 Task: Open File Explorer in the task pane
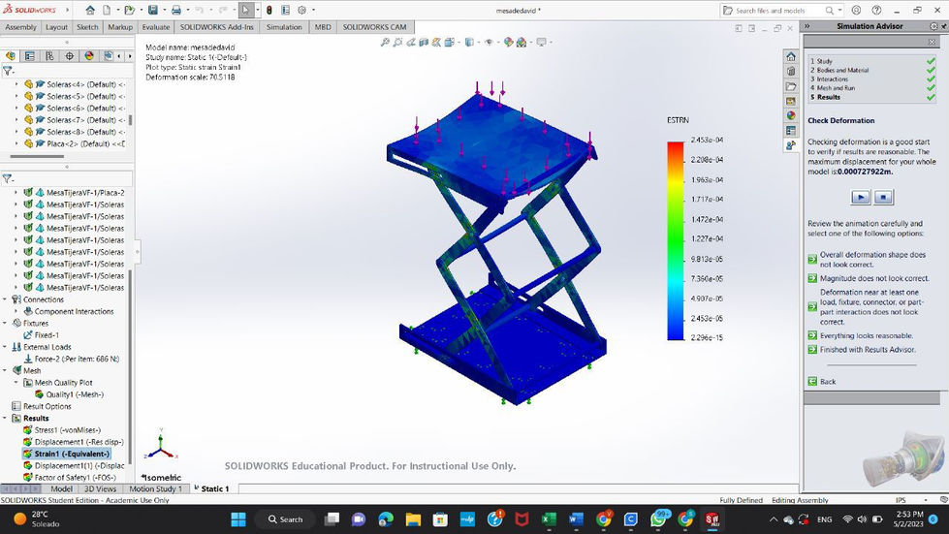tap(791, 86)
